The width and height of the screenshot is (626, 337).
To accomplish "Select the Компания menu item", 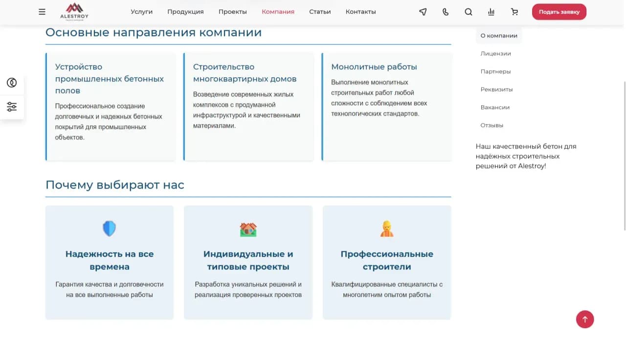I will tap(278, 11).
